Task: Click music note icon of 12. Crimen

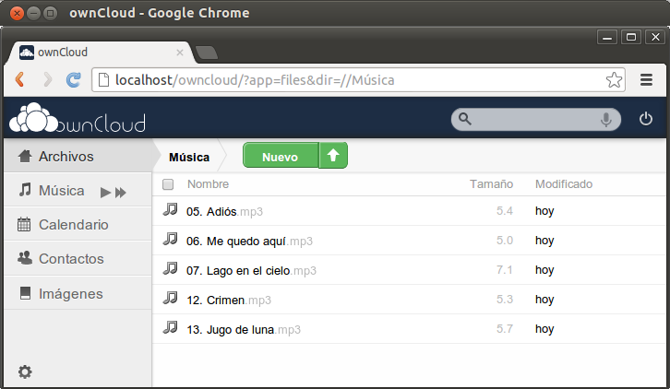Action: 170,298
